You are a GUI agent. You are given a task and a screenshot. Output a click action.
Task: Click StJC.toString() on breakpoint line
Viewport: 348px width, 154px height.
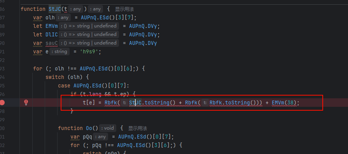click(152, 103)
